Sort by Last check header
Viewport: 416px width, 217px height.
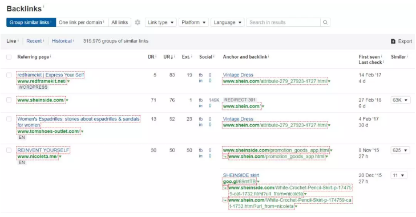[x=370, y=62]
